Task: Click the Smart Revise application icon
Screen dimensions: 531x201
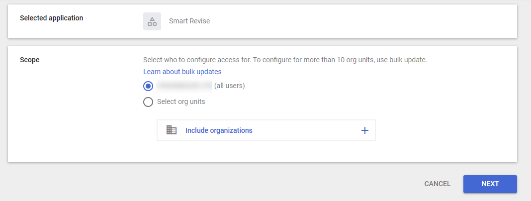Action: click(152, 21)
